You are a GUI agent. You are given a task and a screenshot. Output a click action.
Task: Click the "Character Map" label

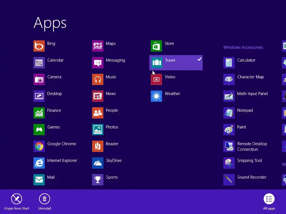251,77
